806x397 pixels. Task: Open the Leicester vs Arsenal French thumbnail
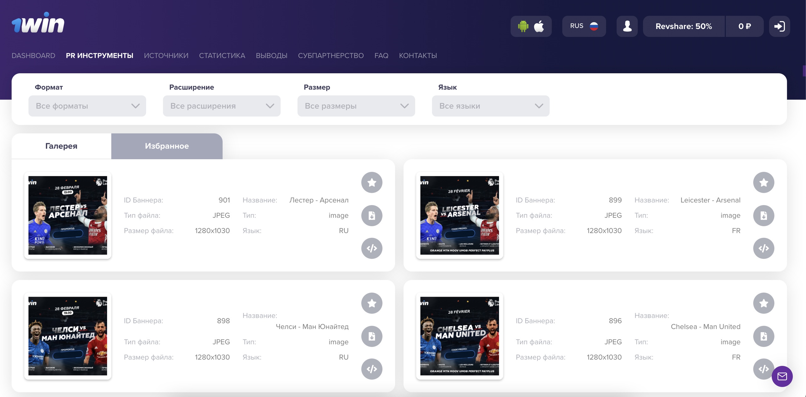click(459, 215)
